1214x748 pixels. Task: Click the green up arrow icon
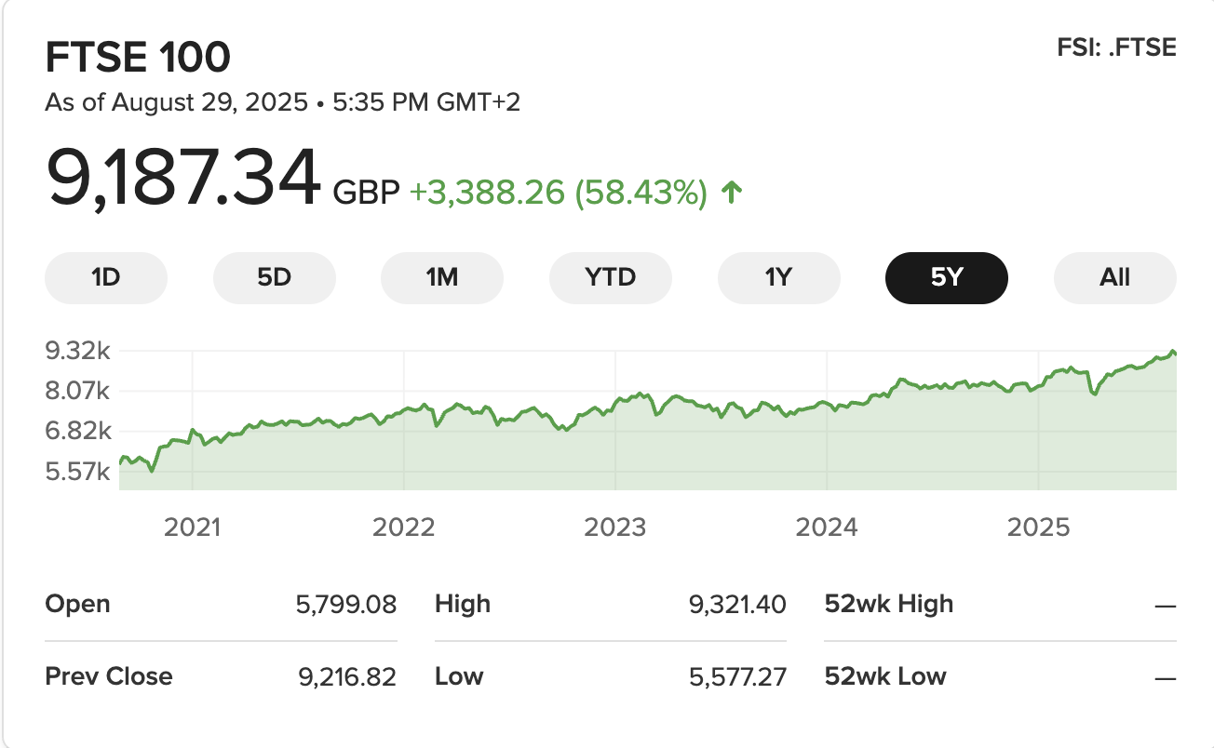[732, 194]
